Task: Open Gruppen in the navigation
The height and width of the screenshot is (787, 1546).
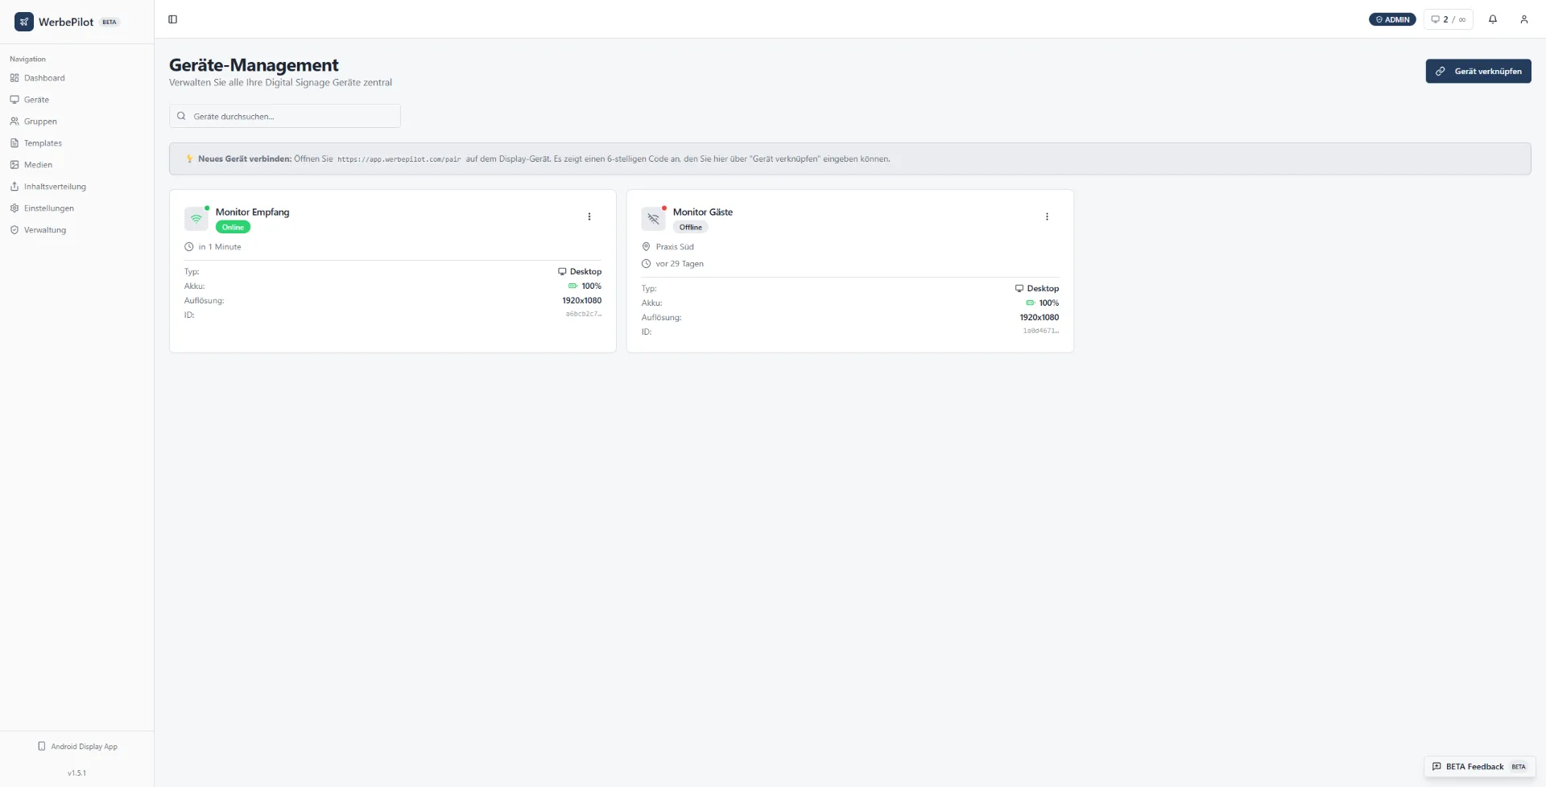Action: (x=40, y=122)
